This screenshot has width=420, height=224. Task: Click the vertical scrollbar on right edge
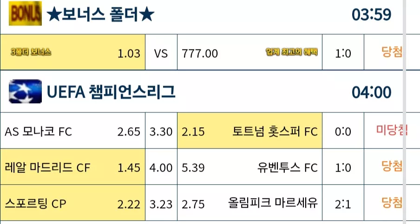tap(405, 112)
